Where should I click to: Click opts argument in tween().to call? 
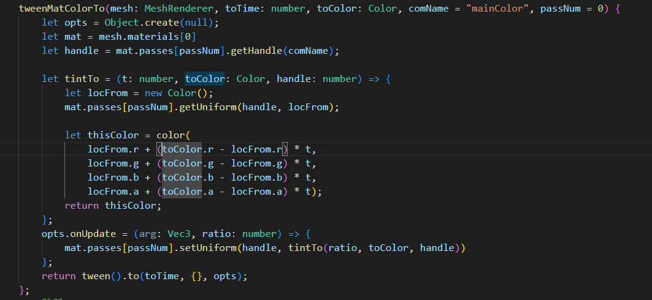(225, 276)
